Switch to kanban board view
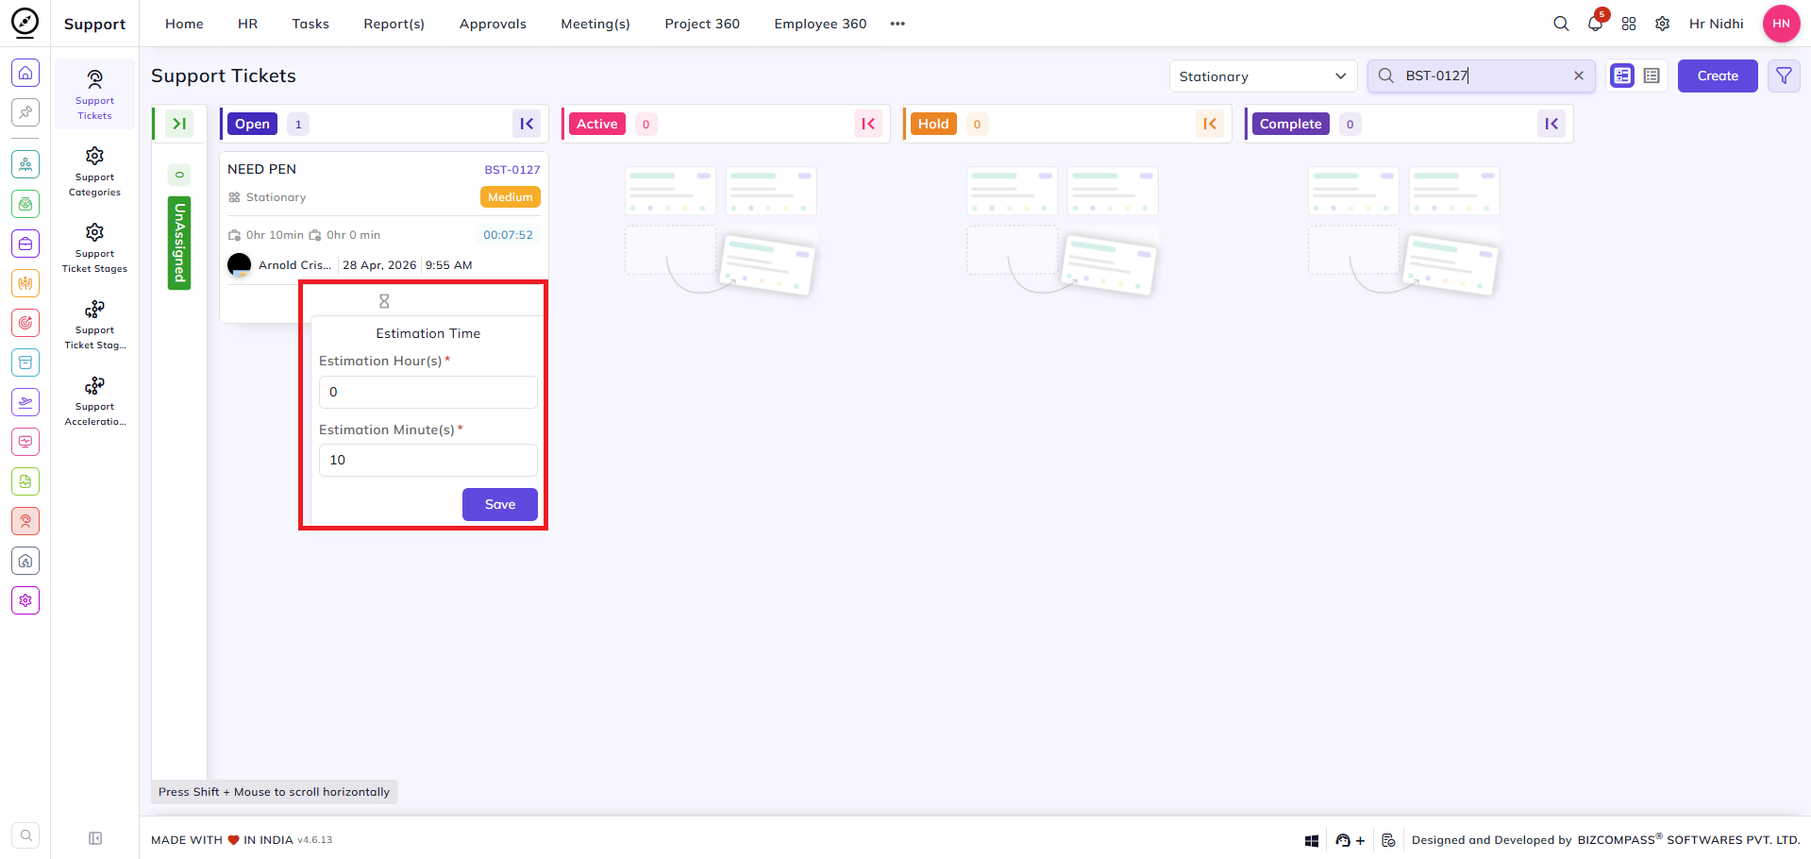 (x=1622, y=76)
